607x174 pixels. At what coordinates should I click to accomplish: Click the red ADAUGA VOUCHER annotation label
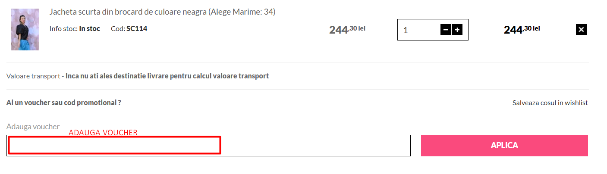[x=103, y=133]
